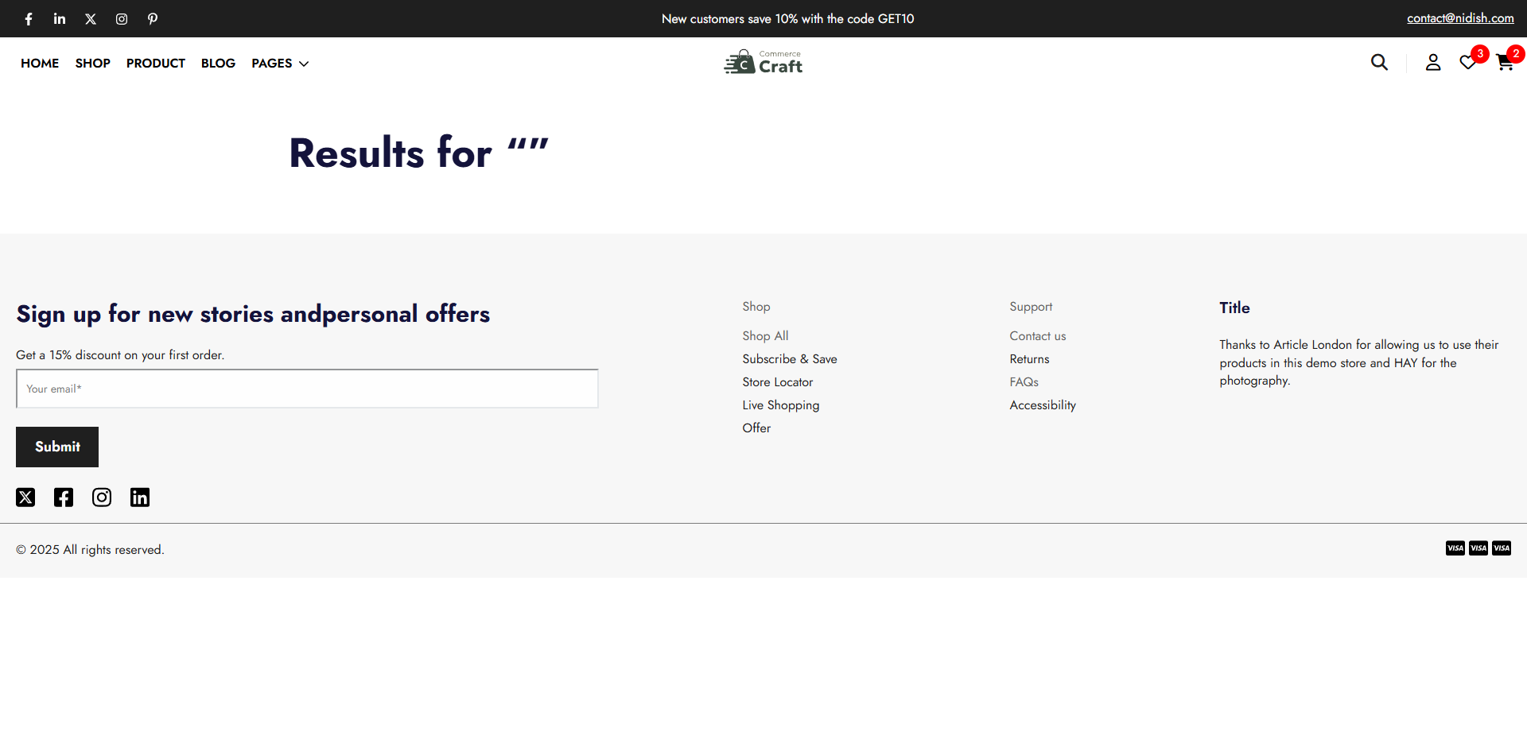The height and width of the screenshot is (751, 1527).
Task: Click the middle Visa payment icon
Action: pos(1478,548)
